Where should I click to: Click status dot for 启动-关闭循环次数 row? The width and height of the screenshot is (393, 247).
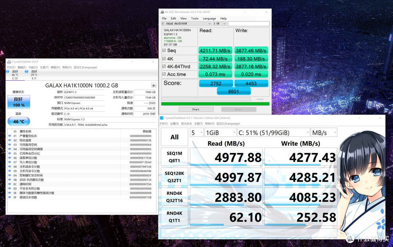pos(9,180)
